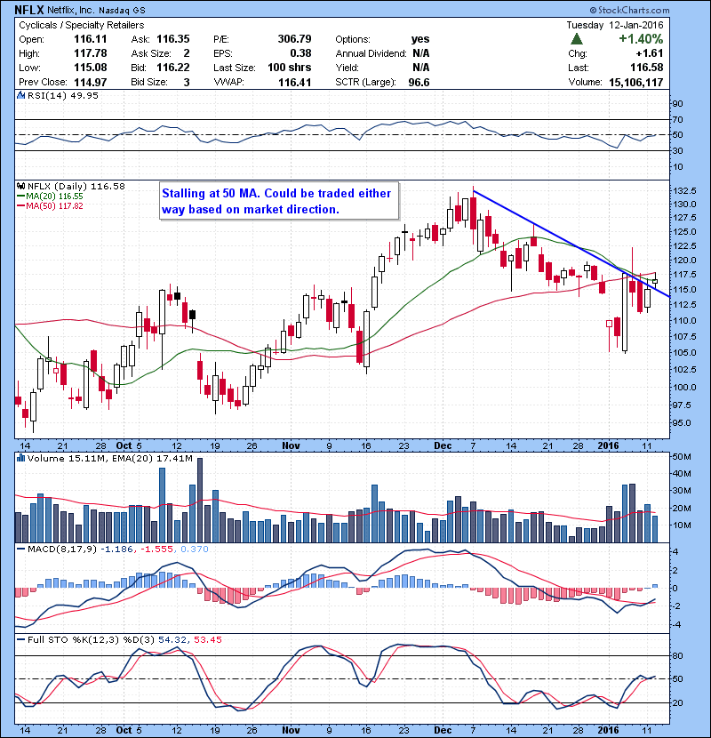
Task: Click the green up-arrow change indicator
Action: point(577,39)
